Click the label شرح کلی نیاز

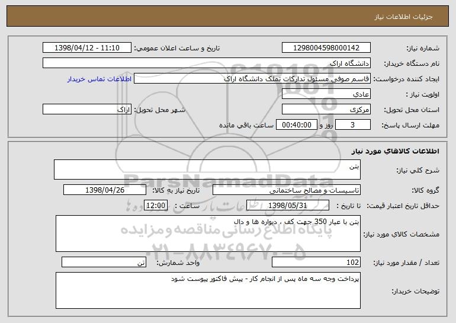418,170
